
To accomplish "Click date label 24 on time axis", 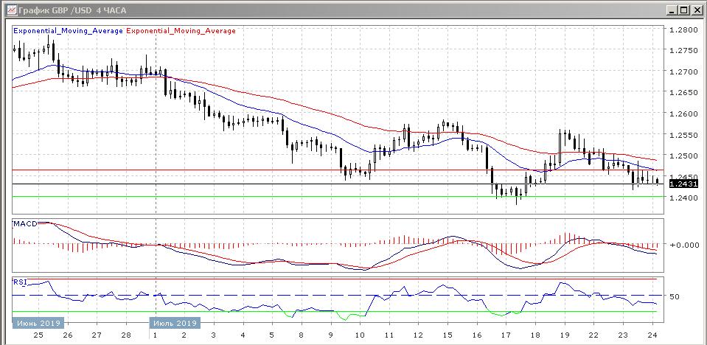I will pos(652,335).
